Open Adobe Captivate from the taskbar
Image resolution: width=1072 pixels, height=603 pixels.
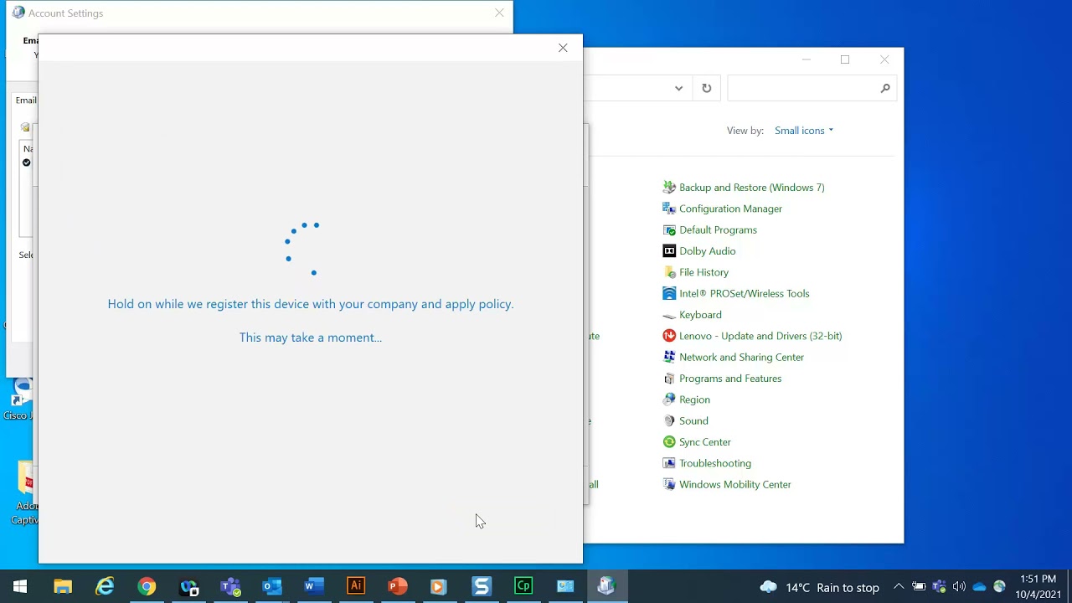pyautogui.click(x=523, y=586)
